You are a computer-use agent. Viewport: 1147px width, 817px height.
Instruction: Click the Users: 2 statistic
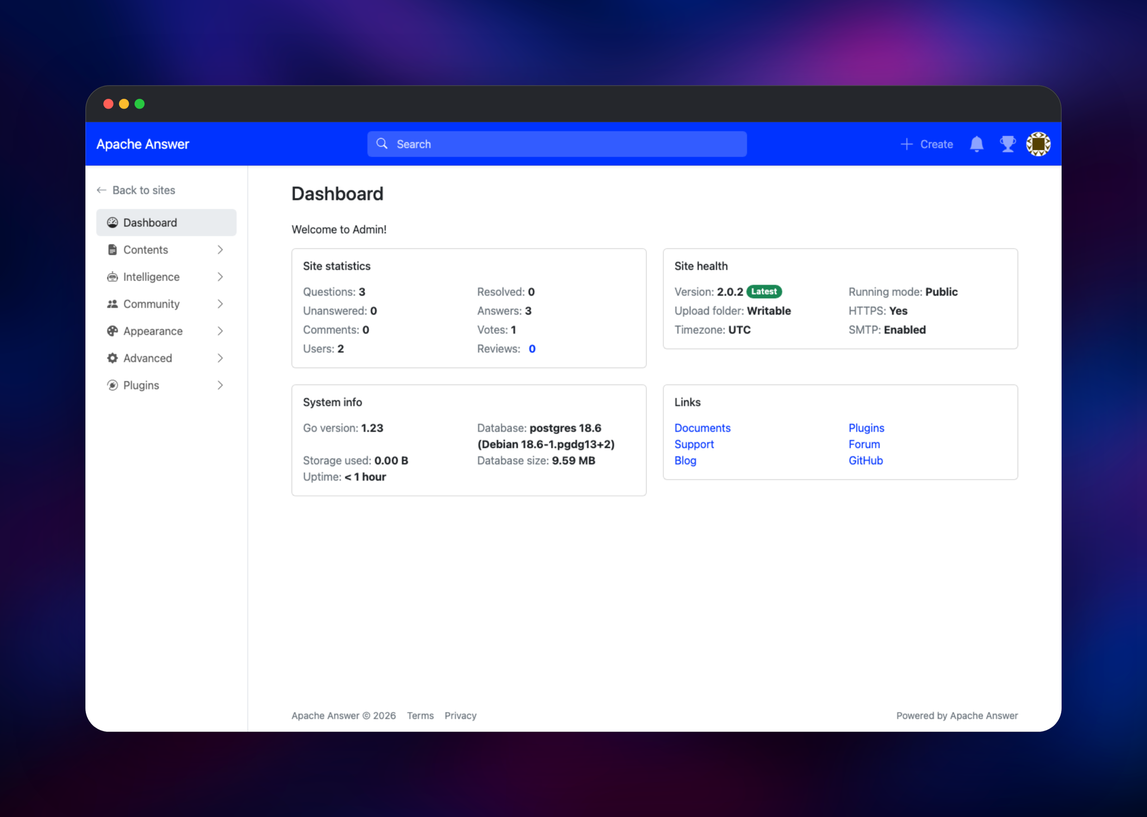323,349
